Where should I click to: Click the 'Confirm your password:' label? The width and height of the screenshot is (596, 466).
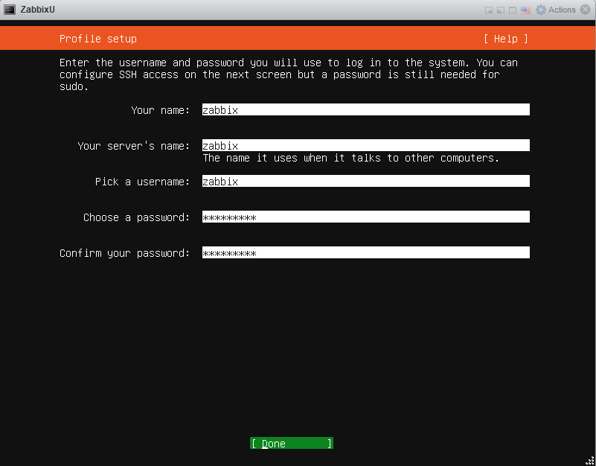(x=125, y=253)
